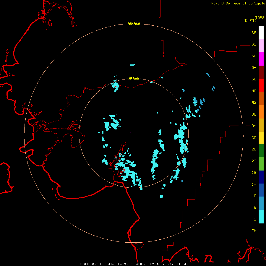Click the 10 legend value
Screen dimensions: 266x266
[x=254, y=196]
